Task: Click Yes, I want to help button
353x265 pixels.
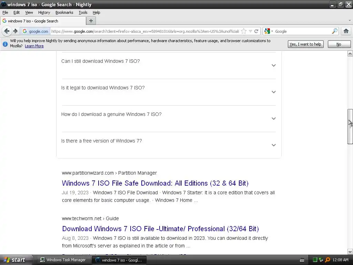Action: [x=305, y=44]
